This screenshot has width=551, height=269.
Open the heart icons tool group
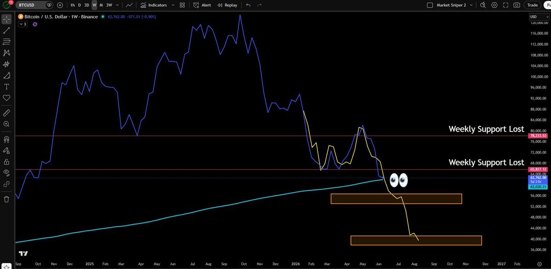tap(6, 98)
